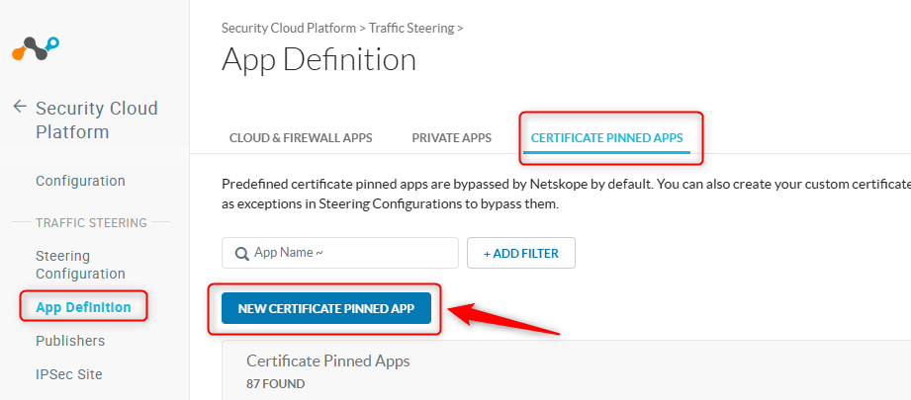Go to Steering Configuration in sidebar
The width and height of the screenshot is (911, 400).
80,265
